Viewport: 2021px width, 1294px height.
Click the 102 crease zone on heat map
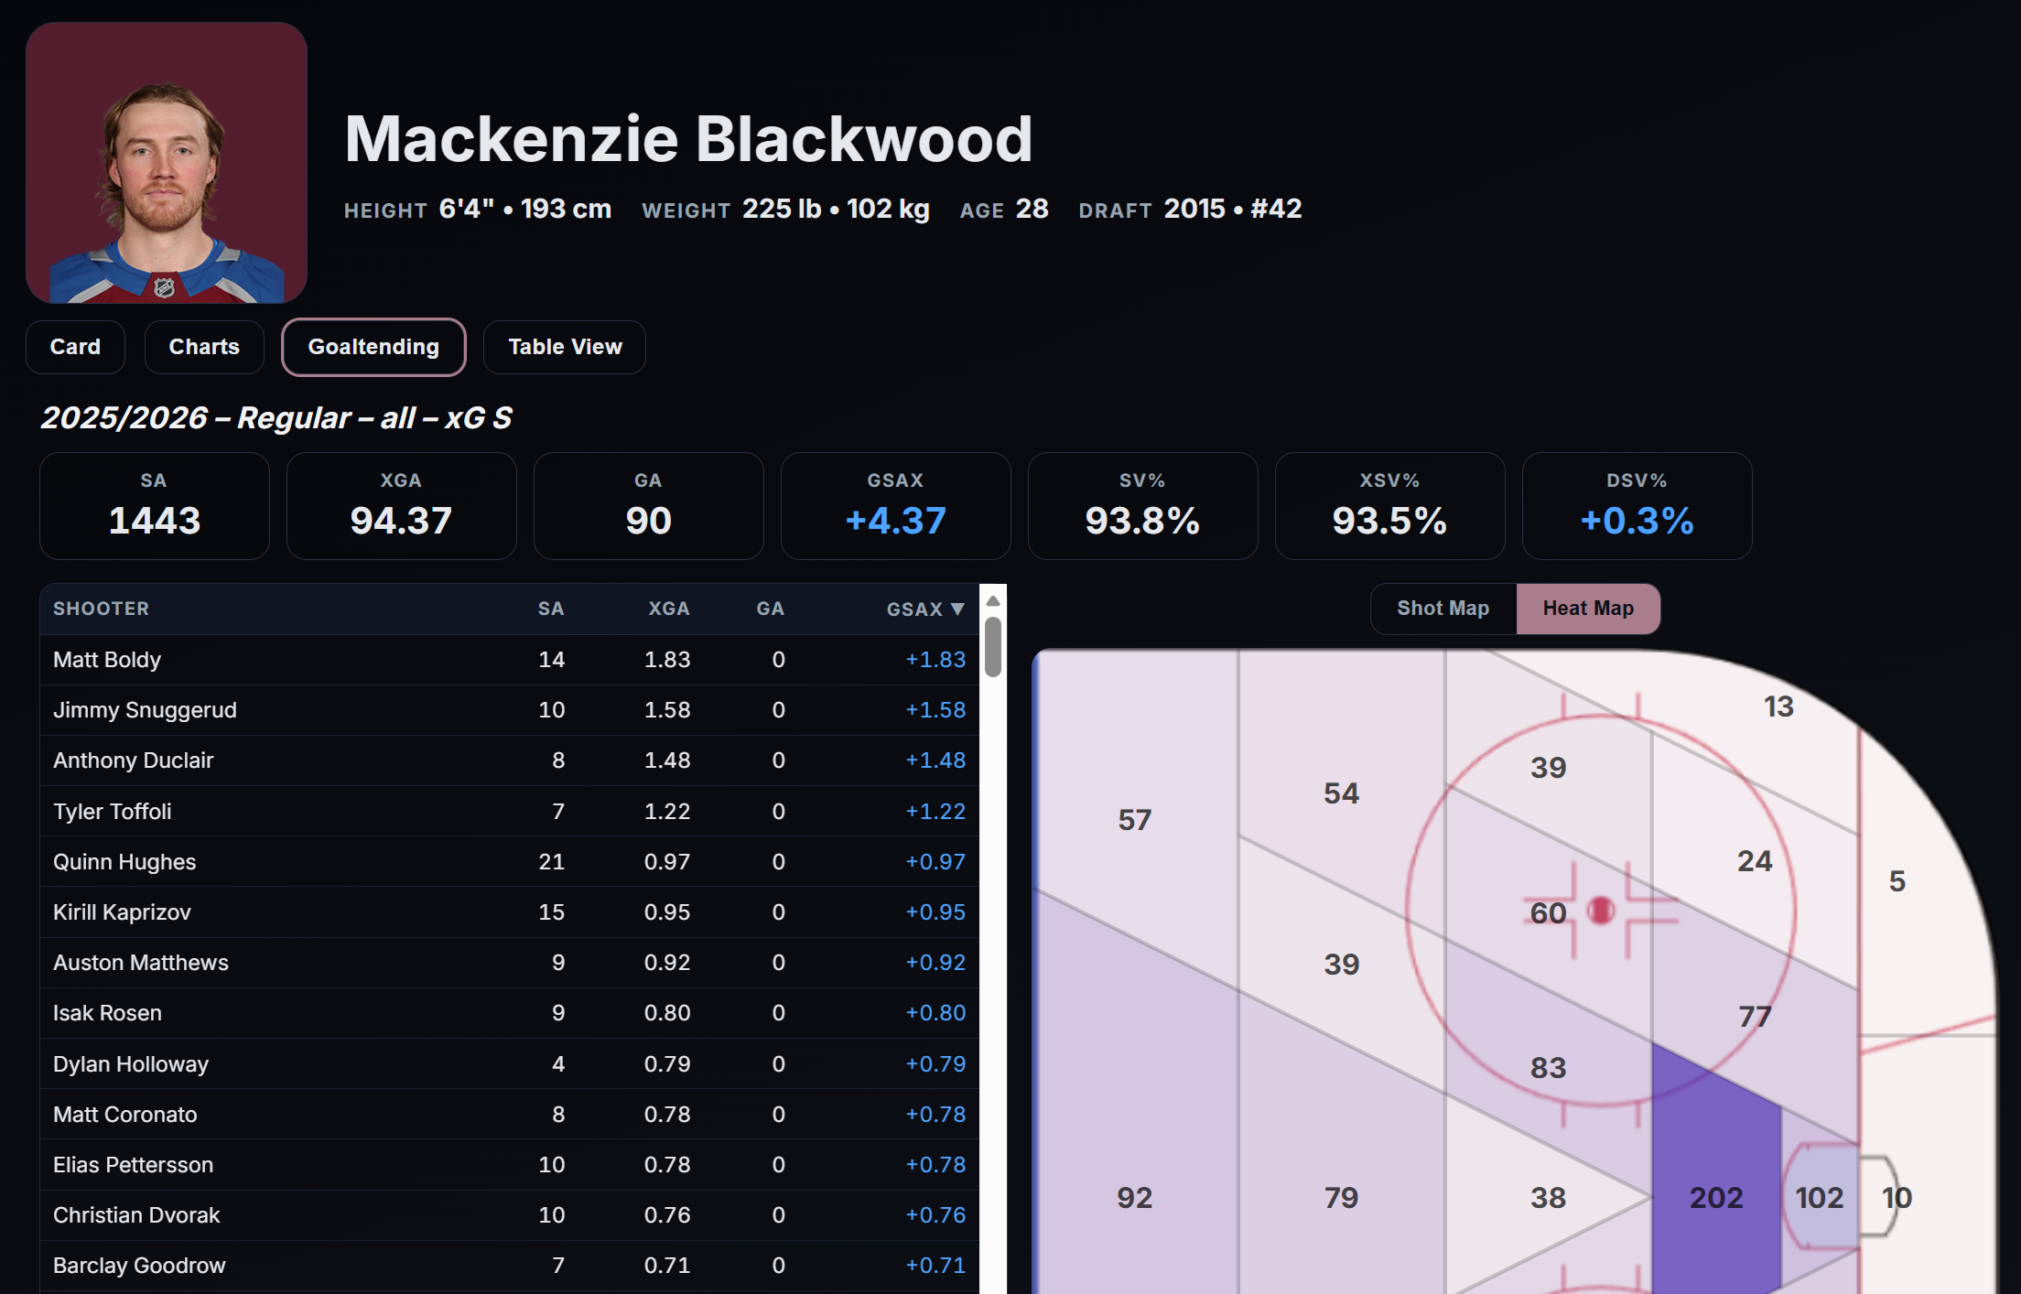coord(1819,1198)
